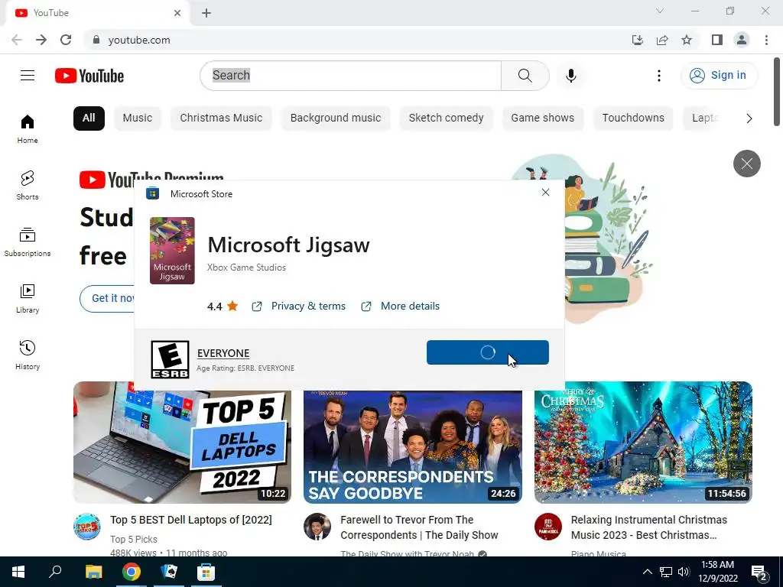Open the Top 5 Picks channel avatar
This screenshot has height=587, width=783.
(x=87, y=527)
